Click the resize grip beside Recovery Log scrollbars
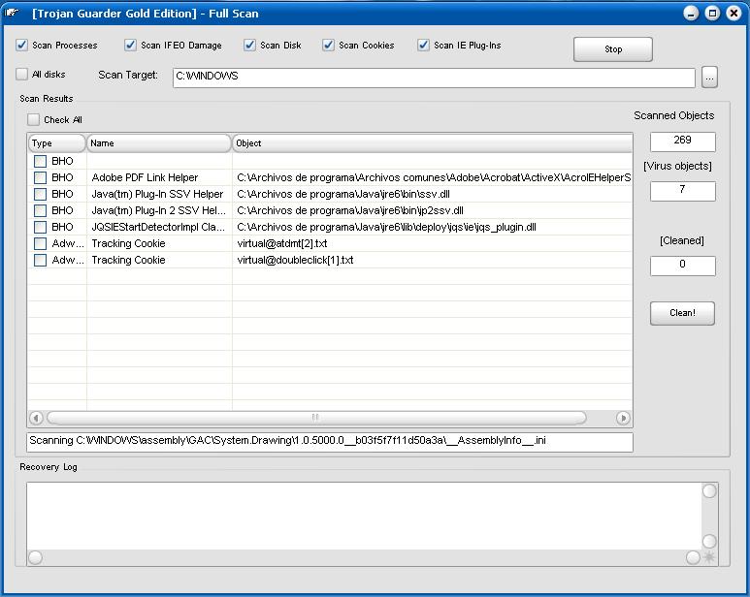The image size is (750, 597). click(709, 557)
